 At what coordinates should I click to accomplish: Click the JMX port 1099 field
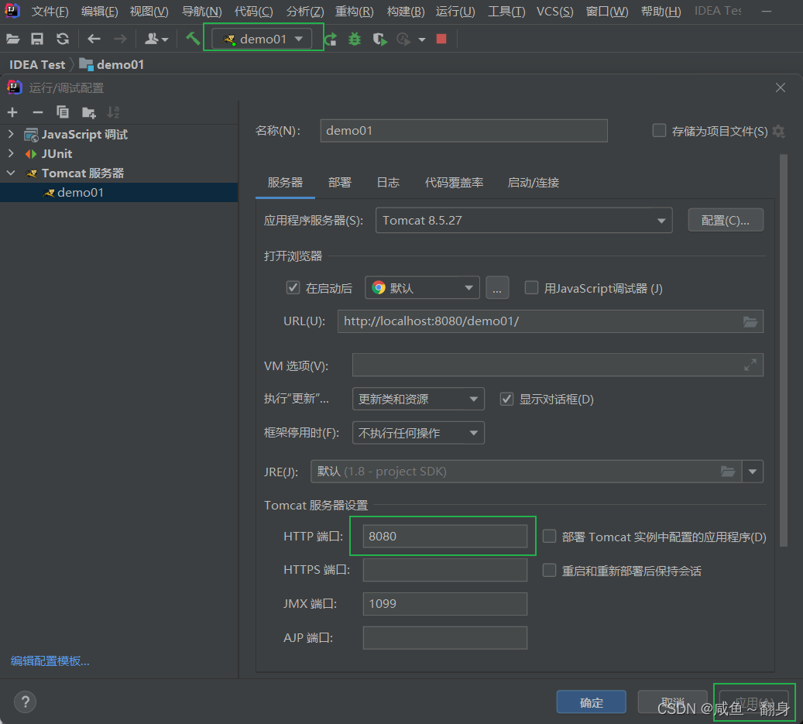pos(444,604)
